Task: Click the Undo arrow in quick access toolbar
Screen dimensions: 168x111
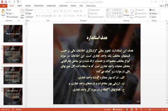Action: (x=10, y=2)
